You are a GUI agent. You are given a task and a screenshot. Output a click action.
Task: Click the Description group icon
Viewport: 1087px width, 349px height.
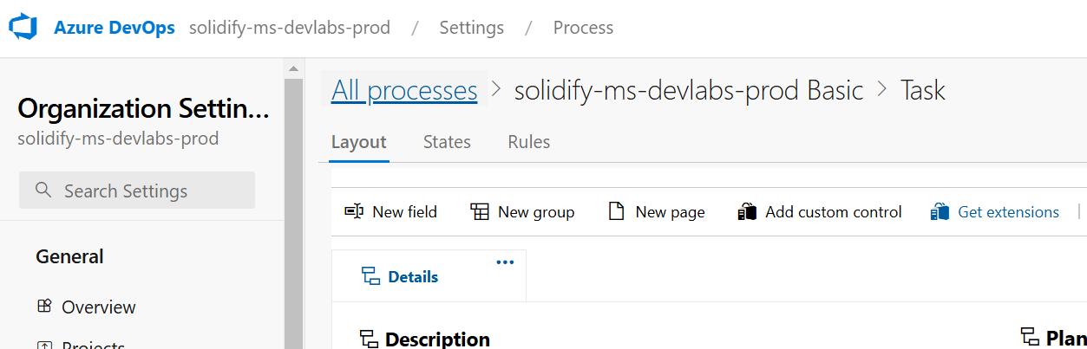pyautogui.click(x=369, y=339)
